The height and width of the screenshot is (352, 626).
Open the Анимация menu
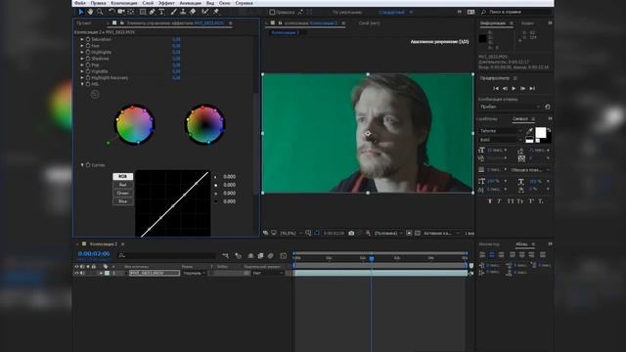190,3
